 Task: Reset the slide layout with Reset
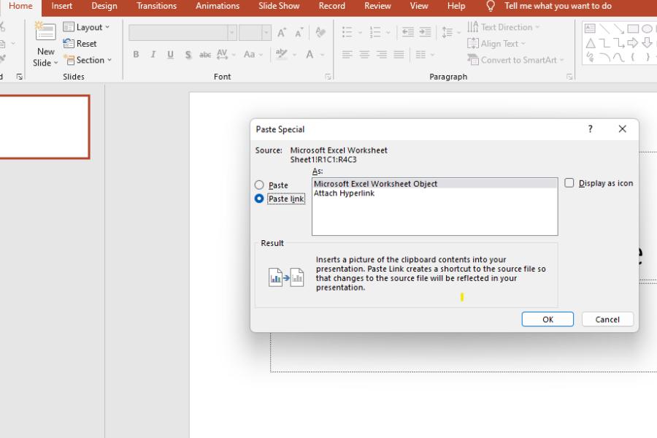pos(80,44)
